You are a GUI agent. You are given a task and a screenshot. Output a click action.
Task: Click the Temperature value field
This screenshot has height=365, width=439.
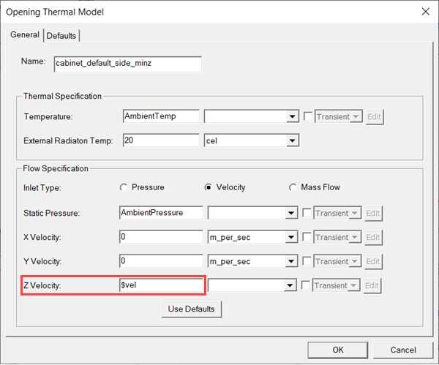(161, 116)
